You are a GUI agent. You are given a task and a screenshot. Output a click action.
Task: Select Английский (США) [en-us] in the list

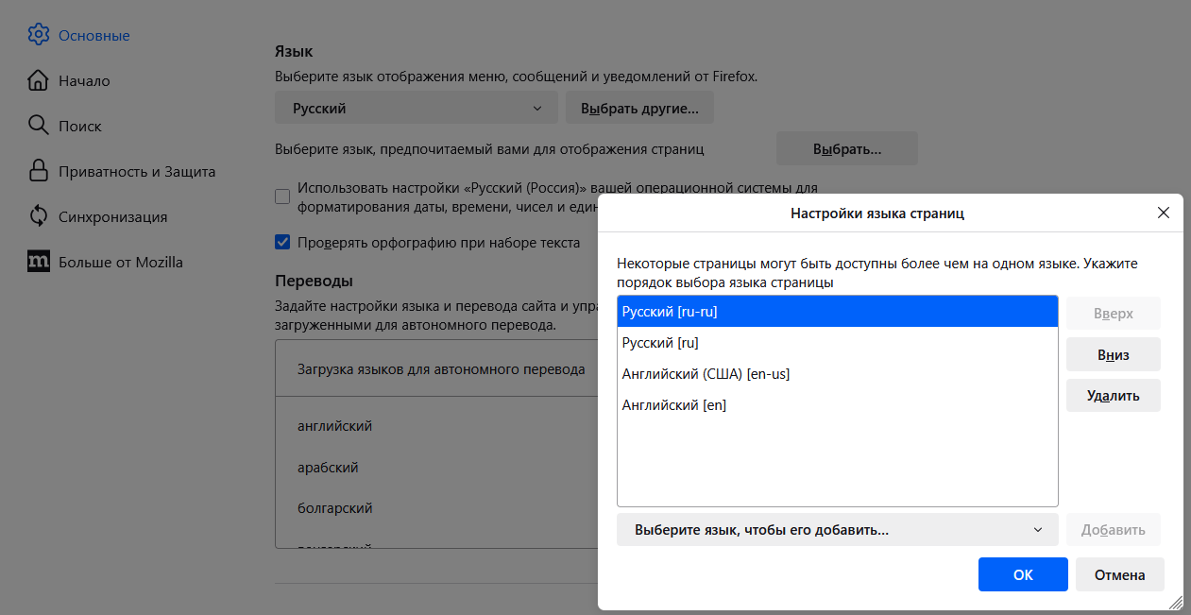pyautogui.click(x=706, y=374)
